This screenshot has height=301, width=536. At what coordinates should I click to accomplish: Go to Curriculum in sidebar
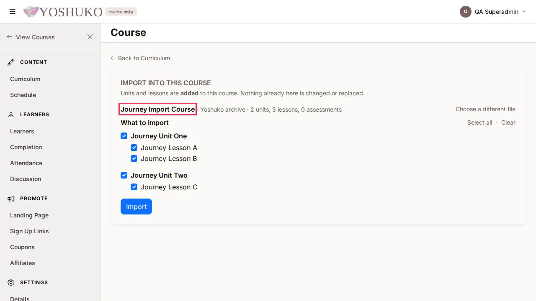click(25, 79)
